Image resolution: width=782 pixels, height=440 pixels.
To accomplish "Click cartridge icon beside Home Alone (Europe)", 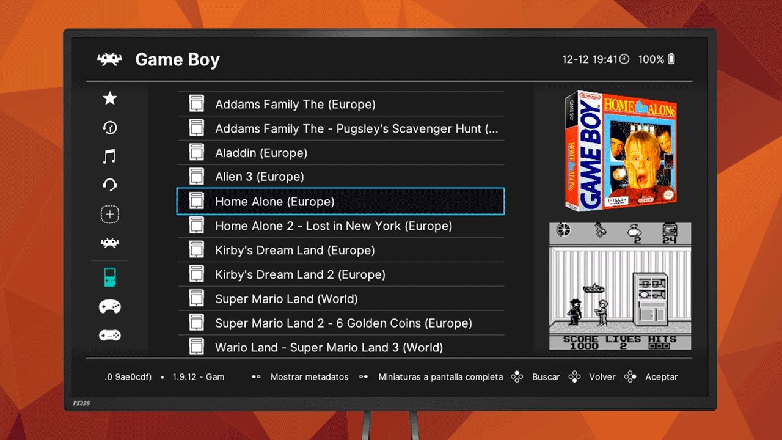I will [x=196, y=201].
